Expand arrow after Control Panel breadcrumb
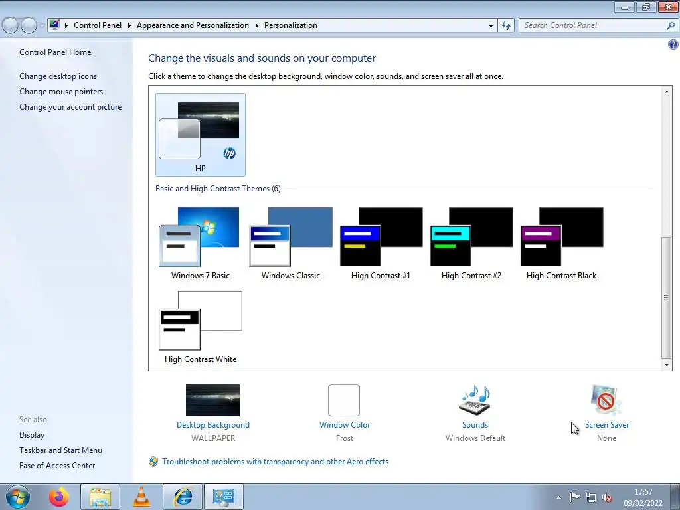680x510 pixels. (x=129, y=26)
